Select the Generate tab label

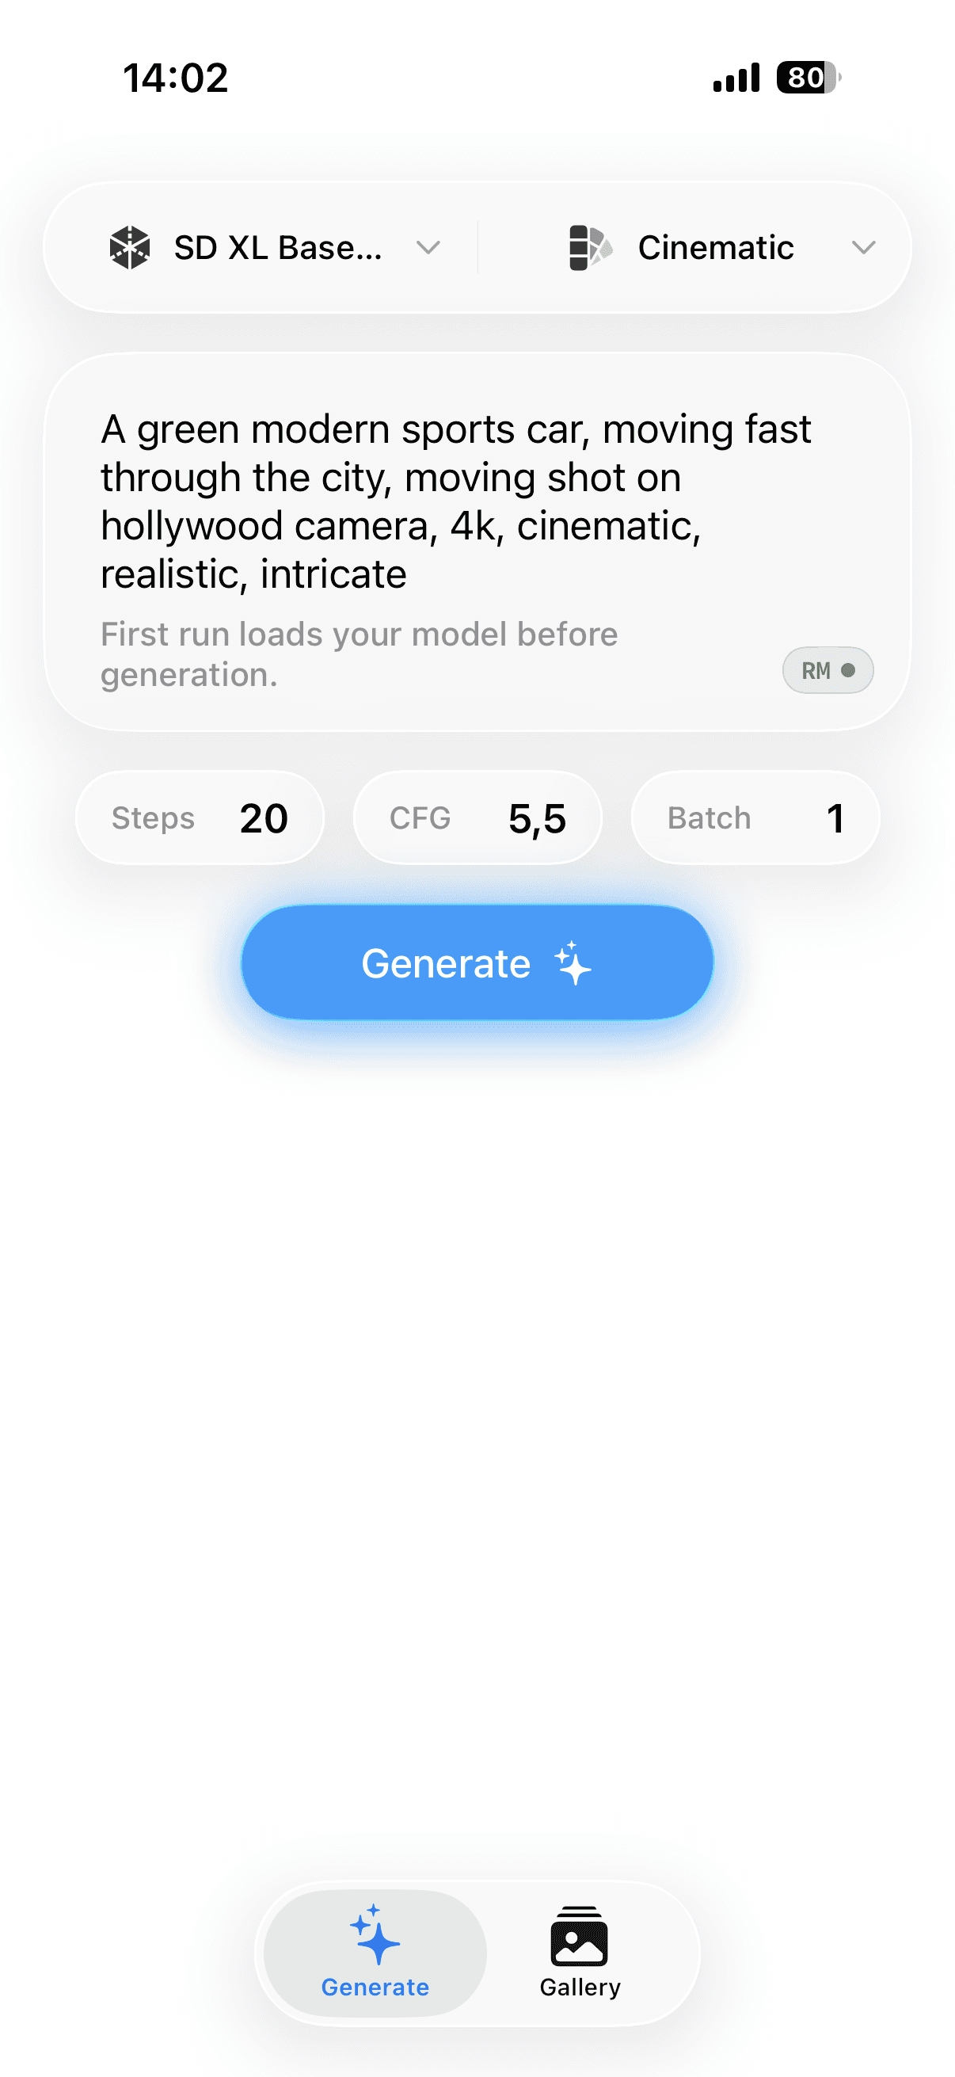coord(375,1987)
